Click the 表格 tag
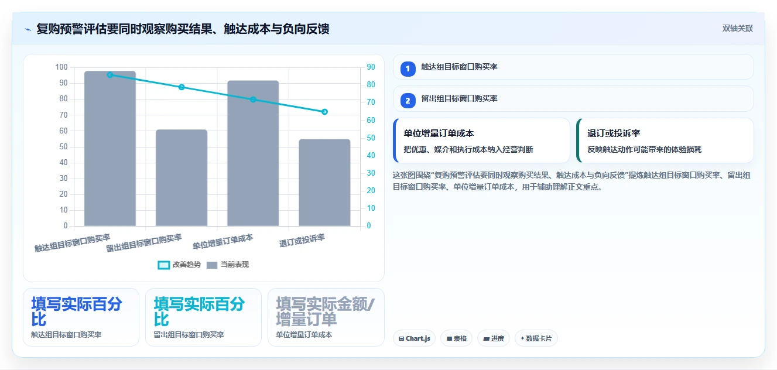 (x=456, y=338)
